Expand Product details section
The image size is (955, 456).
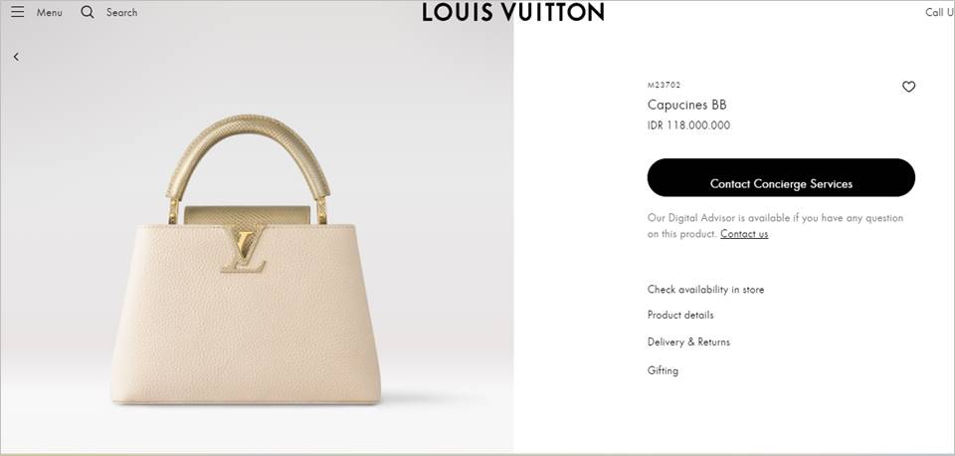[x=680, y=316]
